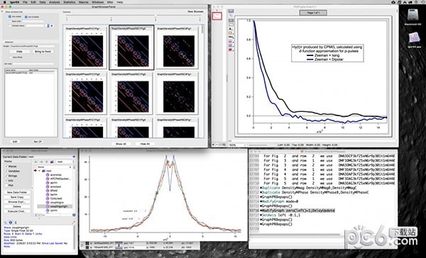Toggle the Waves display checkbox
This screenshot has height=258, width=426.
point(6,167)
